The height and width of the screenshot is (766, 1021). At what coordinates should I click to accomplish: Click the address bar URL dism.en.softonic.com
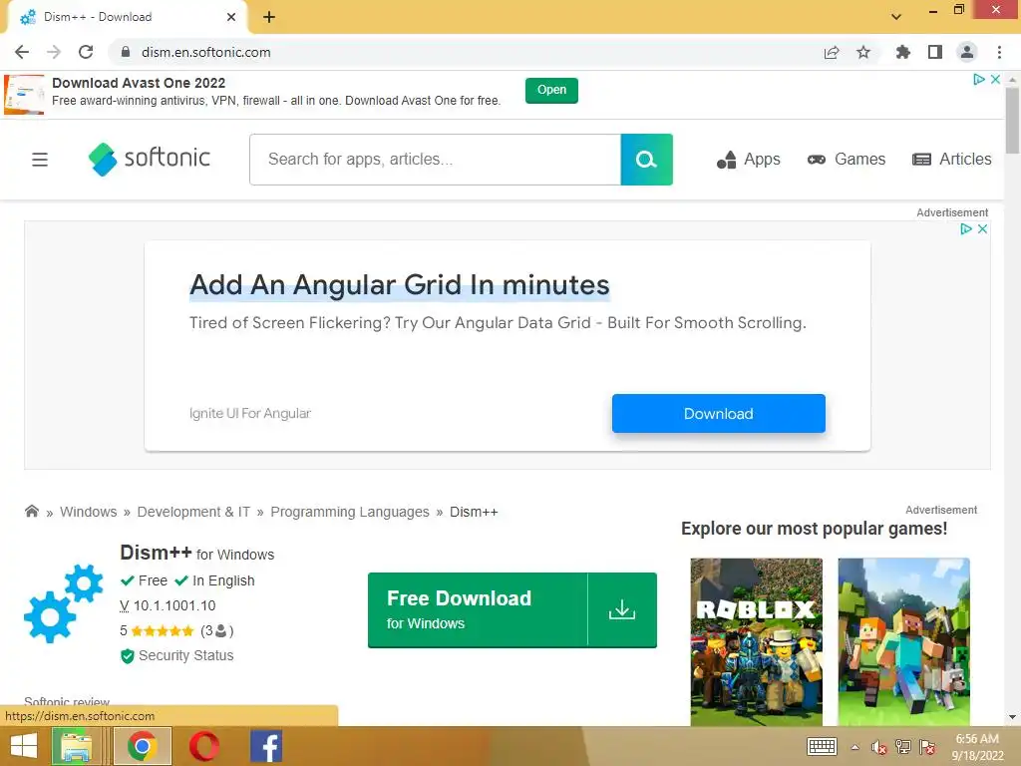point(205,52)
